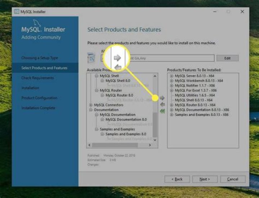Image resolution: width=259 pixels, height=198 pixels.
Task: Click the Edit filter button
Action: click(x=227, y=58)
